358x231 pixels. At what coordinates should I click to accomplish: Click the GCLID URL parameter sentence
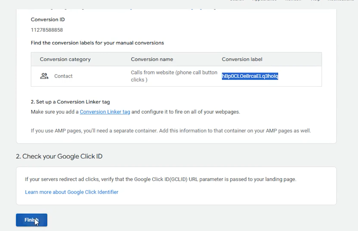pos(160,180)
